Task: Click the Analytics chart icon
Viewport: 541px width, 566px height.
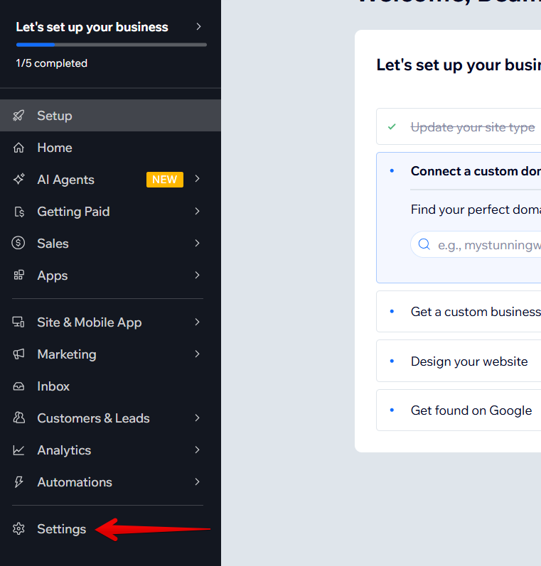Action: [19, 450]
